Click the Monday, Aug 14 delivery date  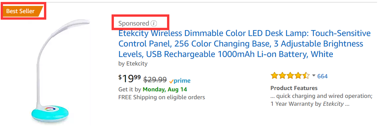pos(165,89)
